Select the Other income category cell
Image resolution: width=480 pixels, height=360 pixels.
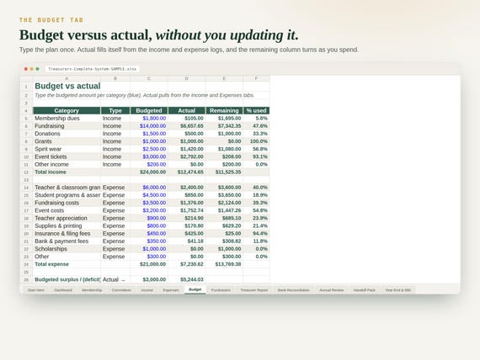[67, 164]
